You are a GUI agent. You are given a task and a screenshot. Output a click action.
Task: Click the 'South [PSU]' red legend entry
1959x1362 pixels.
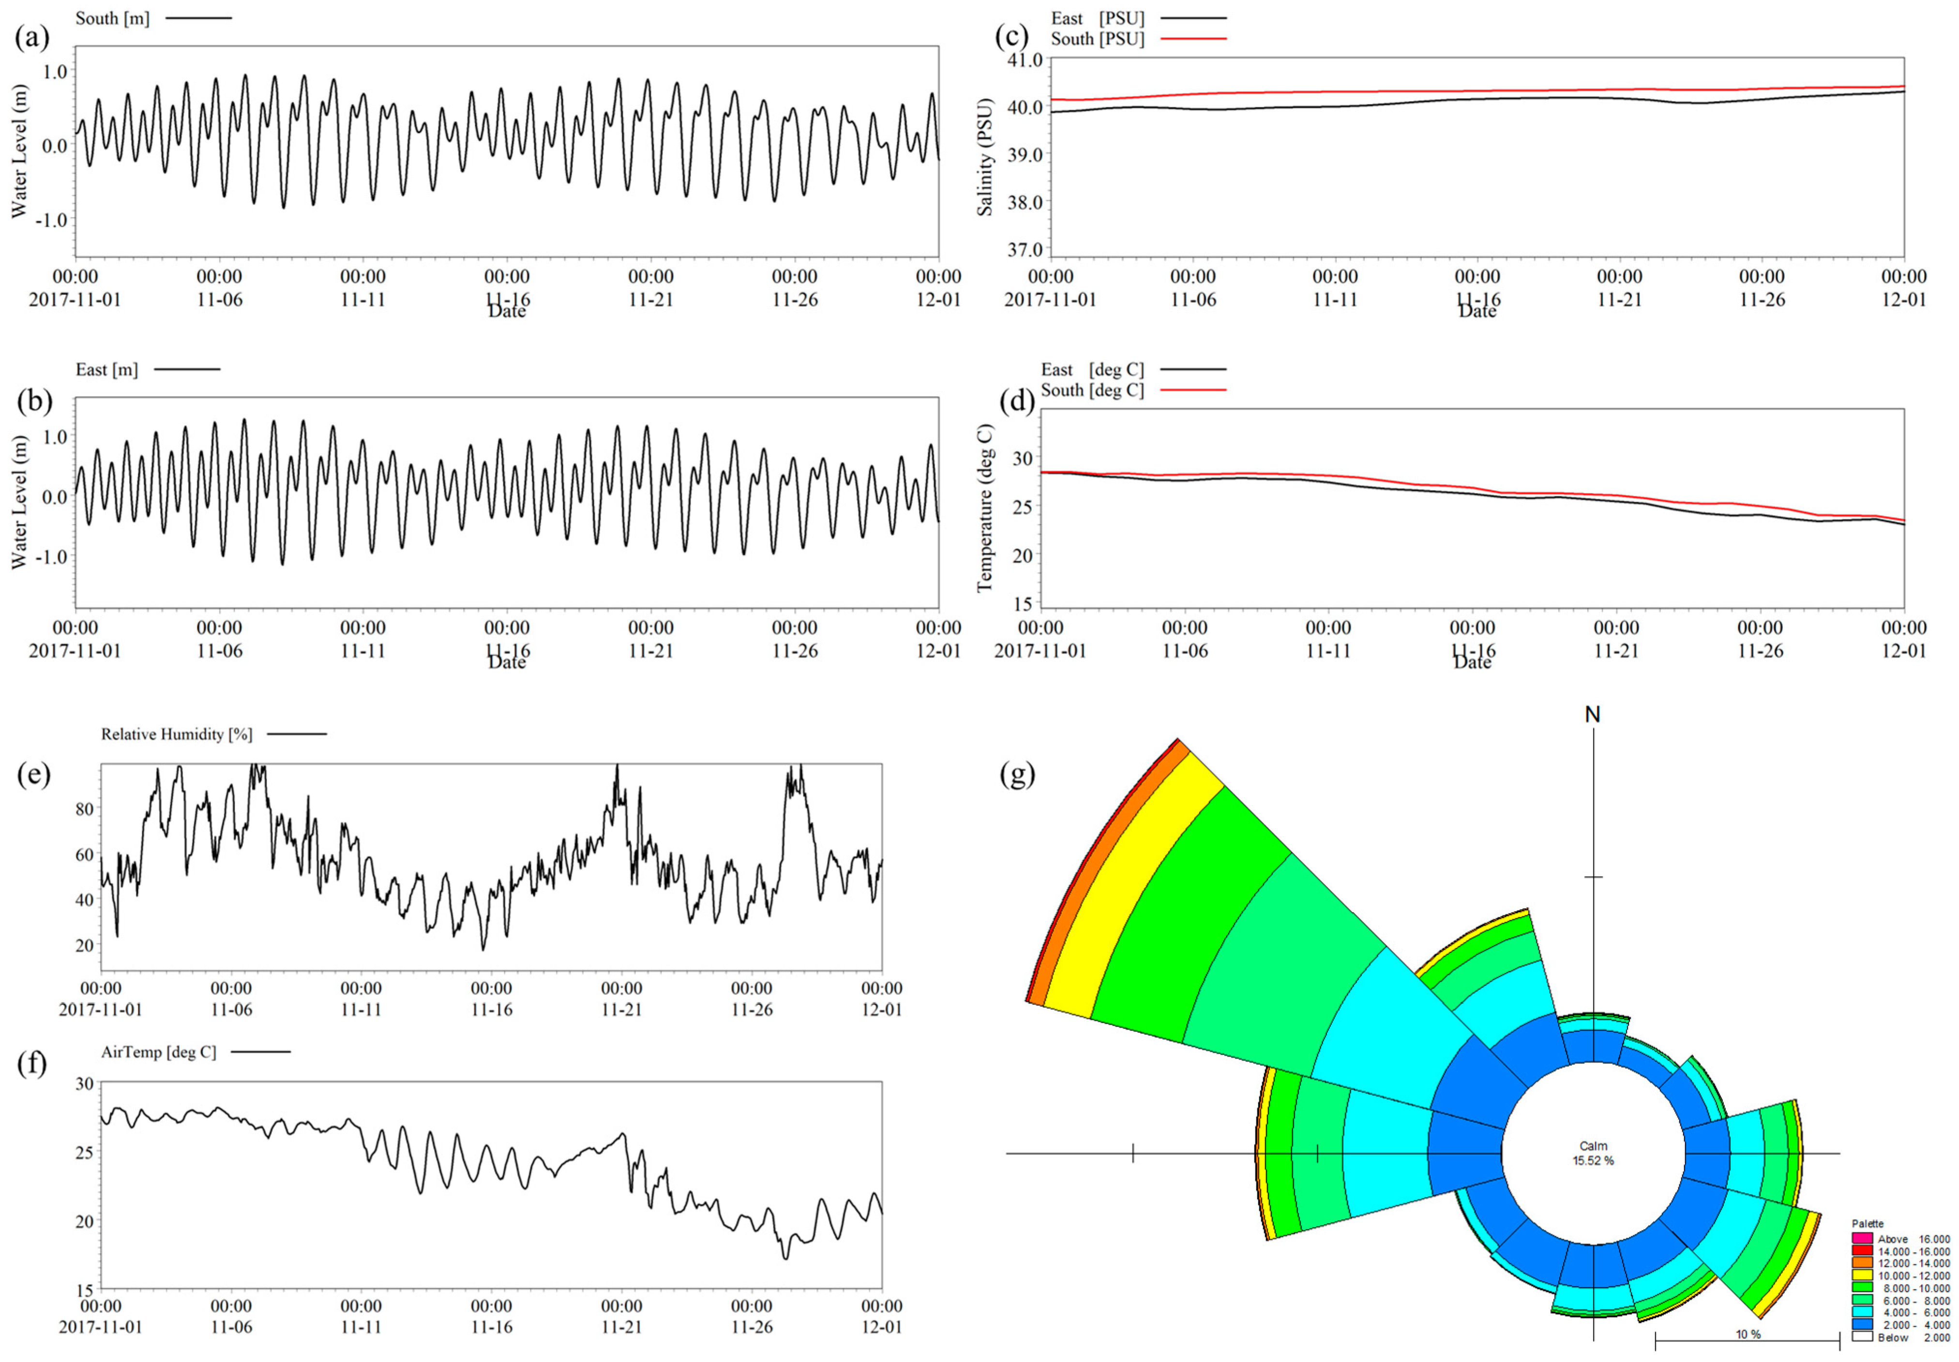[x=1097, y=39]
